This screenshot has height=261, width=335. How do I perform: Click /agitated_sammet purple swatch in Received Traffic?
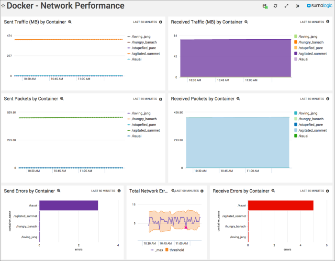[296, 54]
